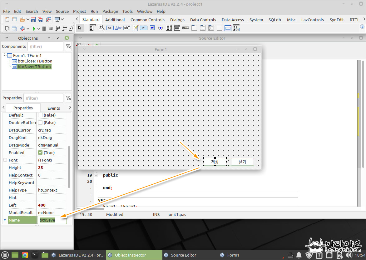This screenshot has width=366, height=260.
Task: Pick the TLabel Abc component in palette
Action: tap(119, 28)
